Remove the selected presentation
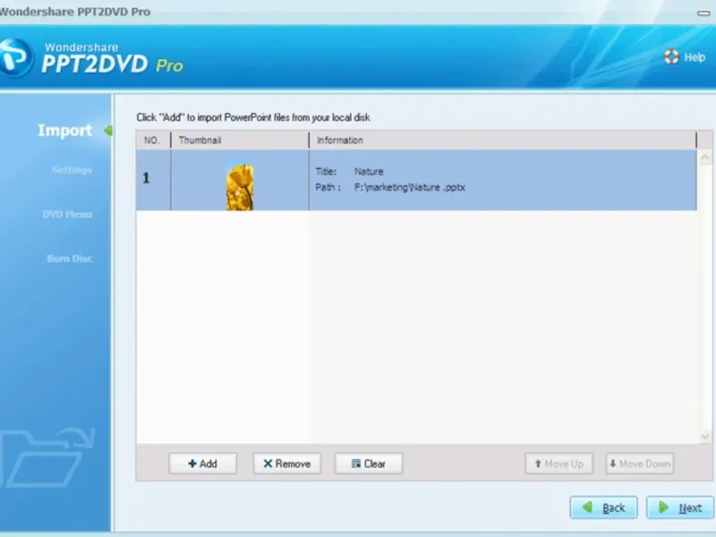The image size is (716, 537). [286, 464]
